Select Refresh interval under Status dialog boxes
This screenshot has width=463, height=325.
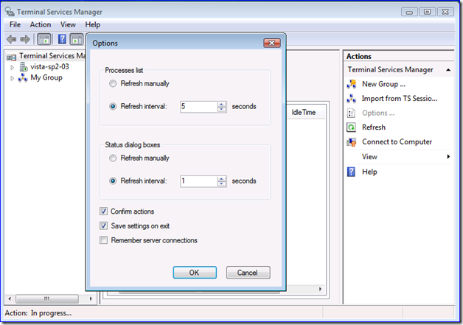[113, 181]
